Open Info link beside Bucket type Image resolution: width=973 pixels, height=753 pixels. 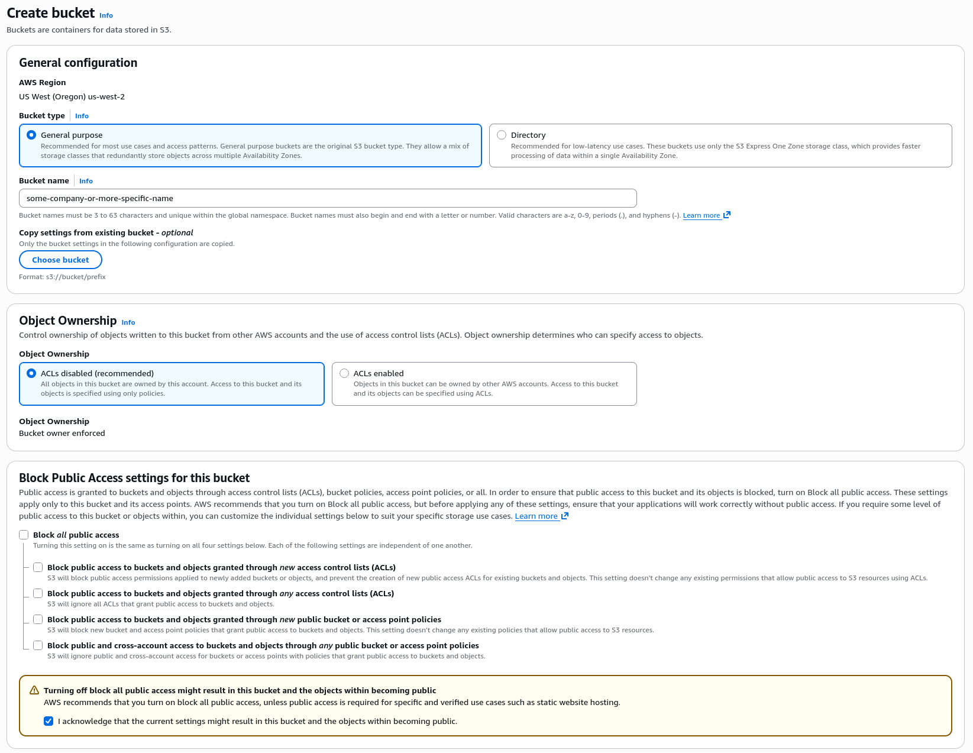pos(82,116)
